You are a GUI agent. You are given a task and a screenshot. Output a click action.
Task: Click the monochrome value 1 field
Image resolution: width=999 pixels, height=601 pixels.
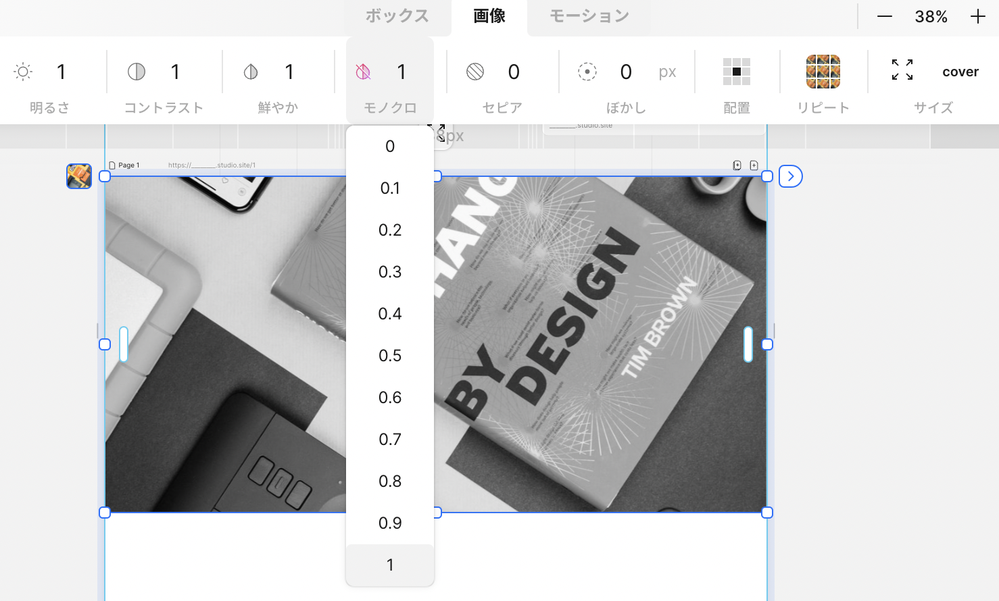pyautogui.click(x=402, y=72)
